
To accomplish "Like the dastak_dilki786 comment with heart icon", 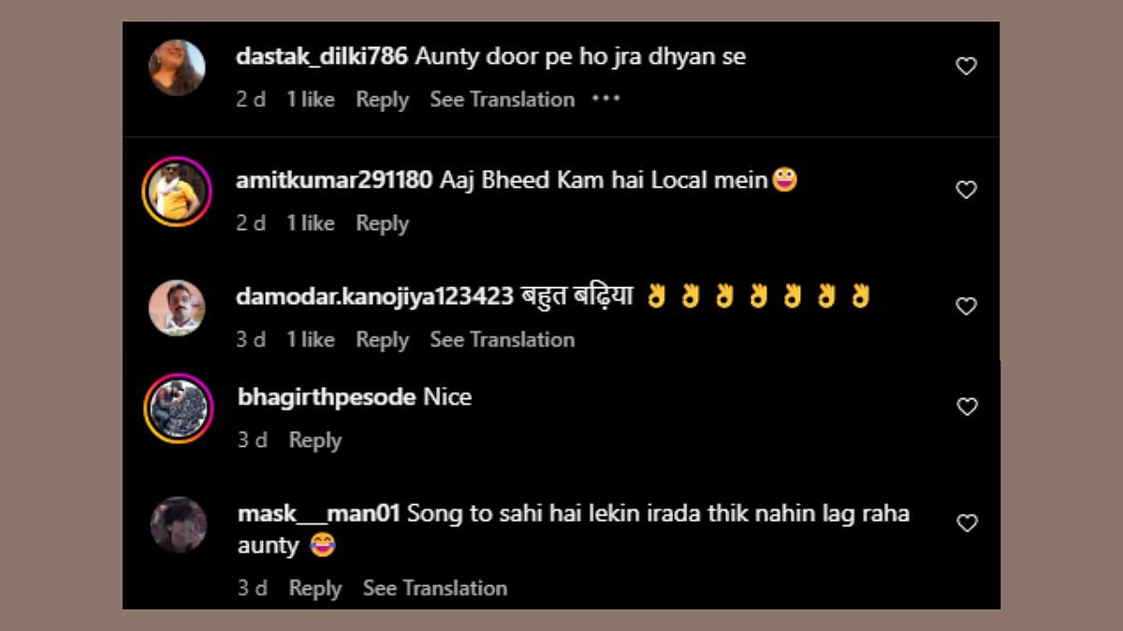I will (x=966, y=66).
